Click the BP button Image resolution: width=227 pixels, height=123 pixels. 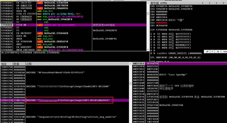207,52
